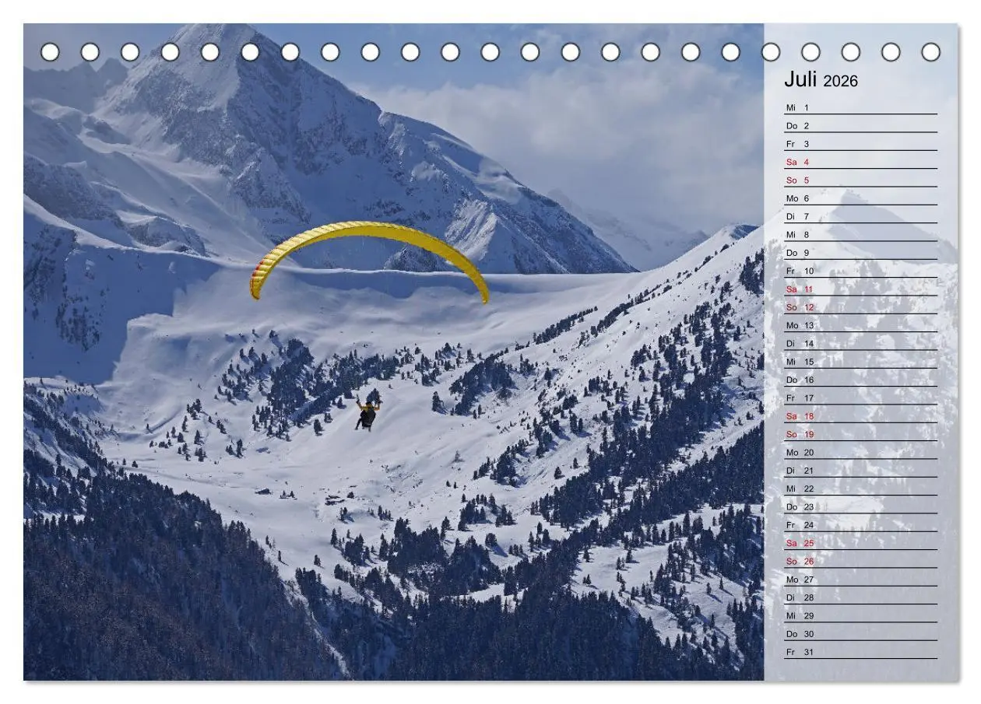Select the 'Fr 17' calendar row
This screenshot has height=704, width=981.
pyautogui.click(x=860, y=398)
